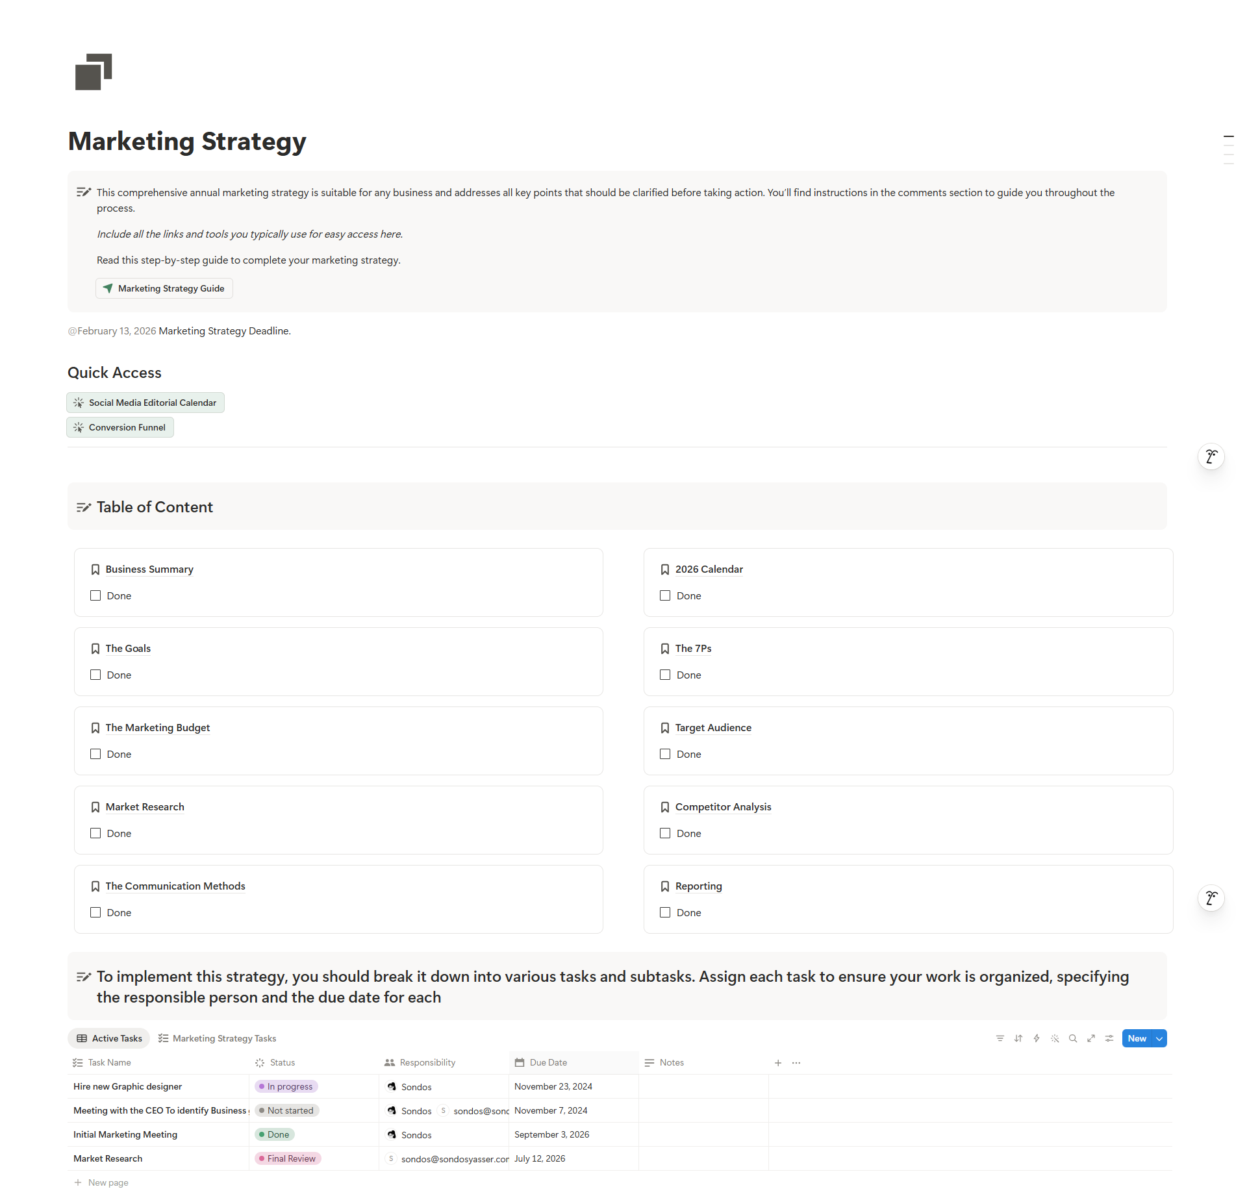Click the Target Audience bookmark icon
1247x1198 pixels.
coord(665,728)
